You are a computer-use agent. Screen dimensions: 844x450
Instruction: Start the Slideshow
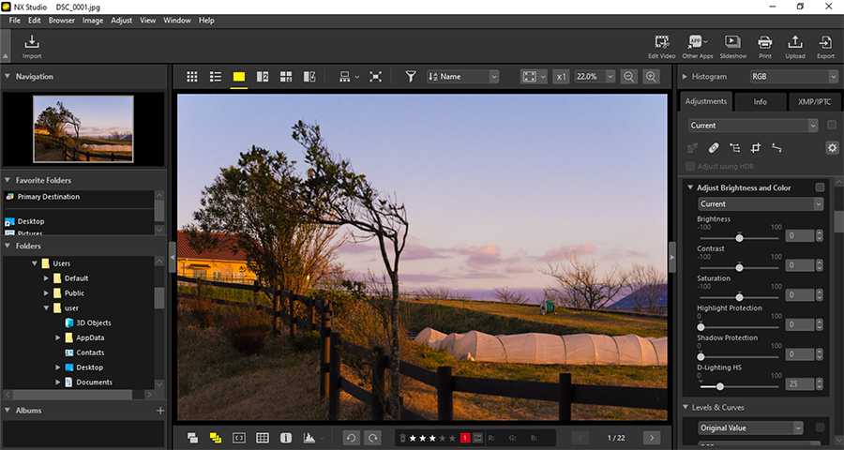coord(732,46)
